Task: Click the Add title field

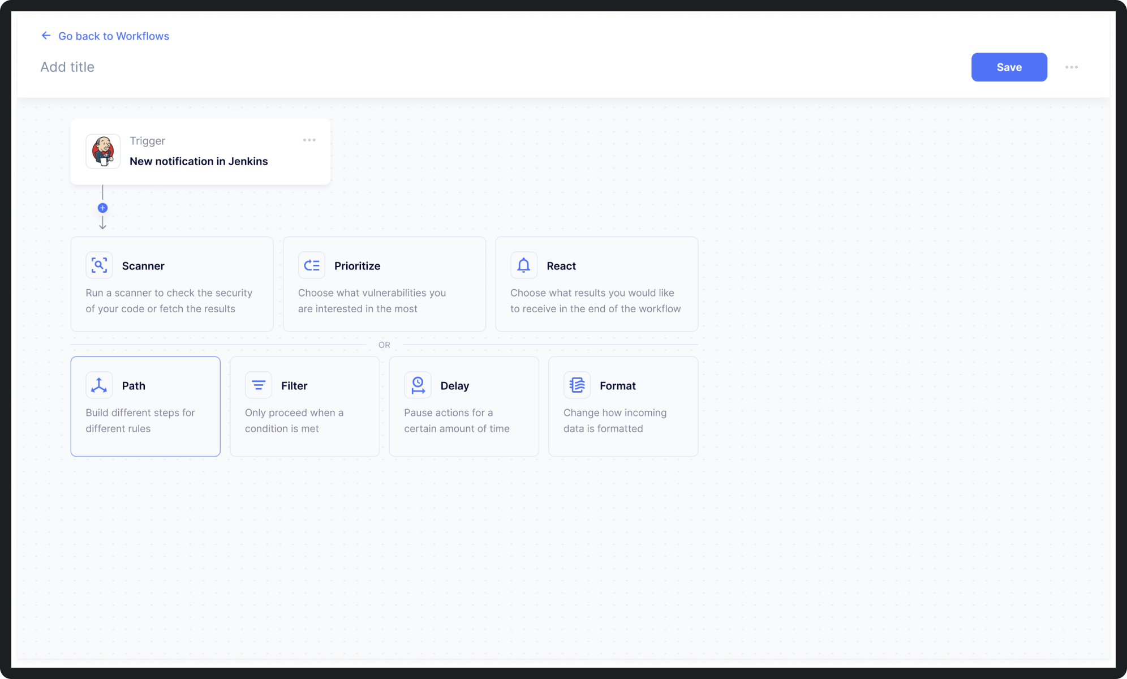Action: click(x=67, y=67)
